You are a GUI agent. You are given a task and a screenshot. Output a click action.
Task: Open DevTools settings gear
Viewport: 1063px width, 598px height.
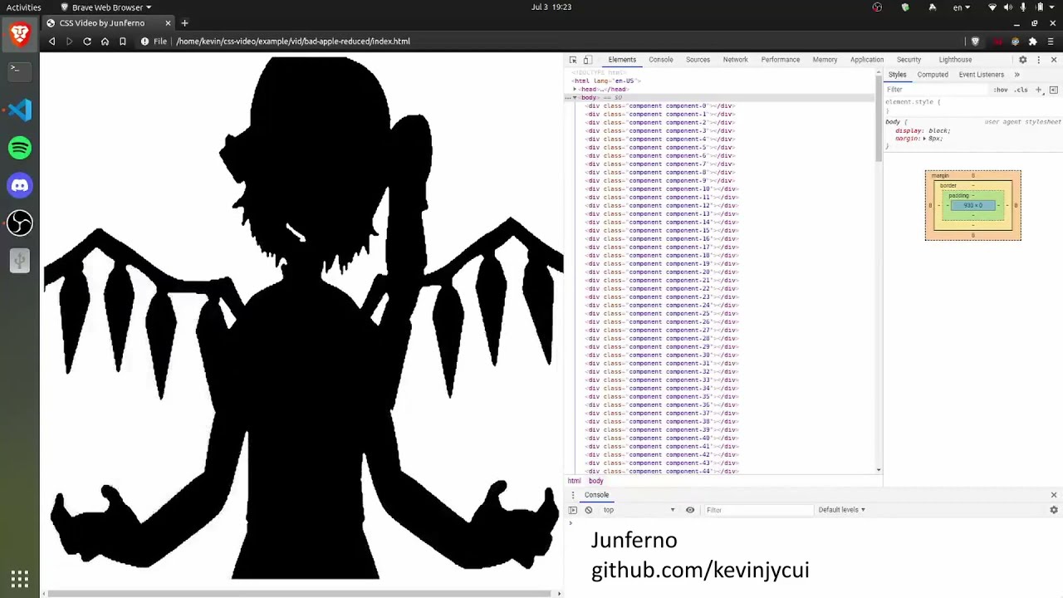point(1022,60)
